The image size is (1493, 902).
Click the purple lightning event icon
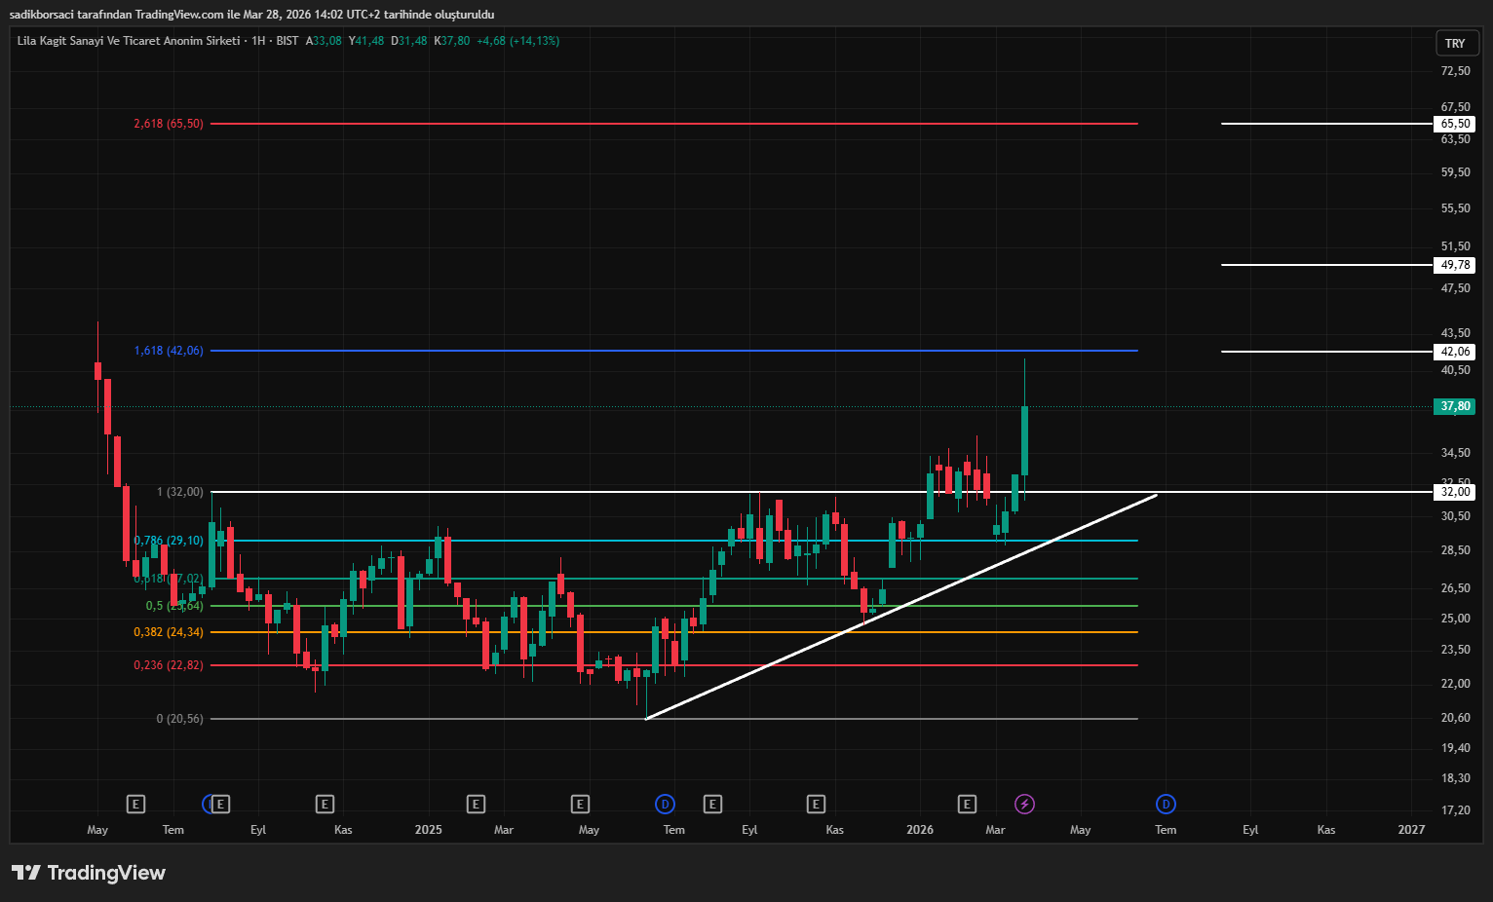coord(1024,804)
